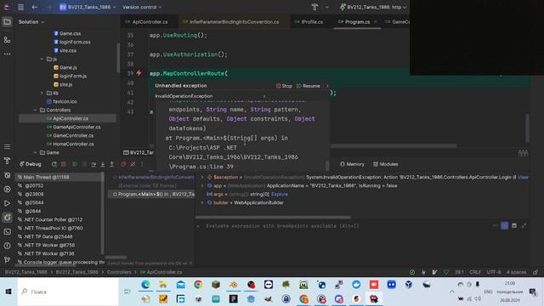Click the View link for the exception value
The image size is (544, 306).
click(x=524, y=178)
